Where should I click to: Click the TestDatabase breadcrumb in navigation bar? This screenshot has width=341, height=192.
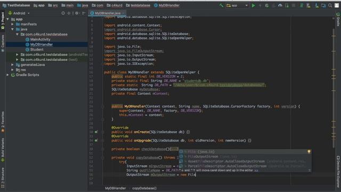click(17, 5)
